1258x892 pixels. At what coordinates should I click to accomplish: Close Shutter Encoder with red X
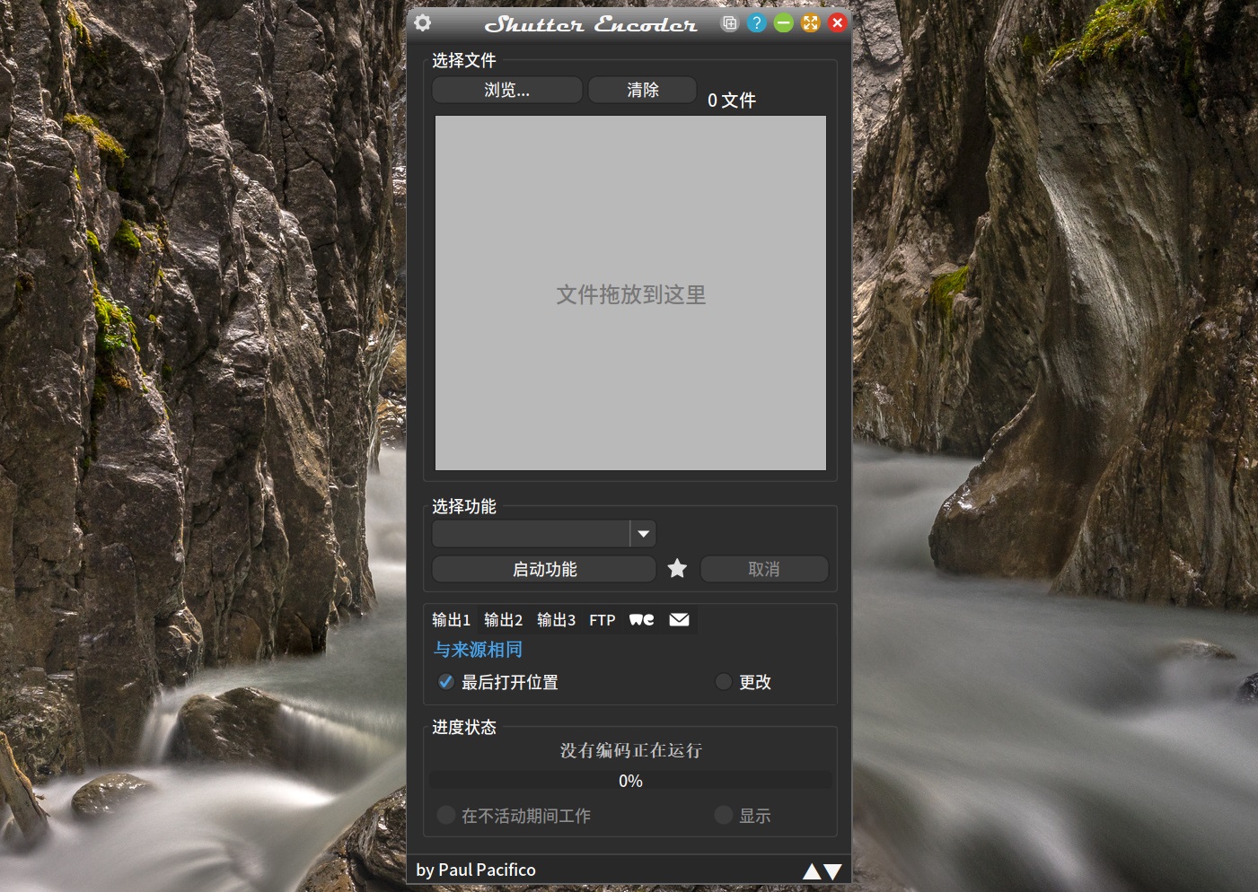click(838, 23)
